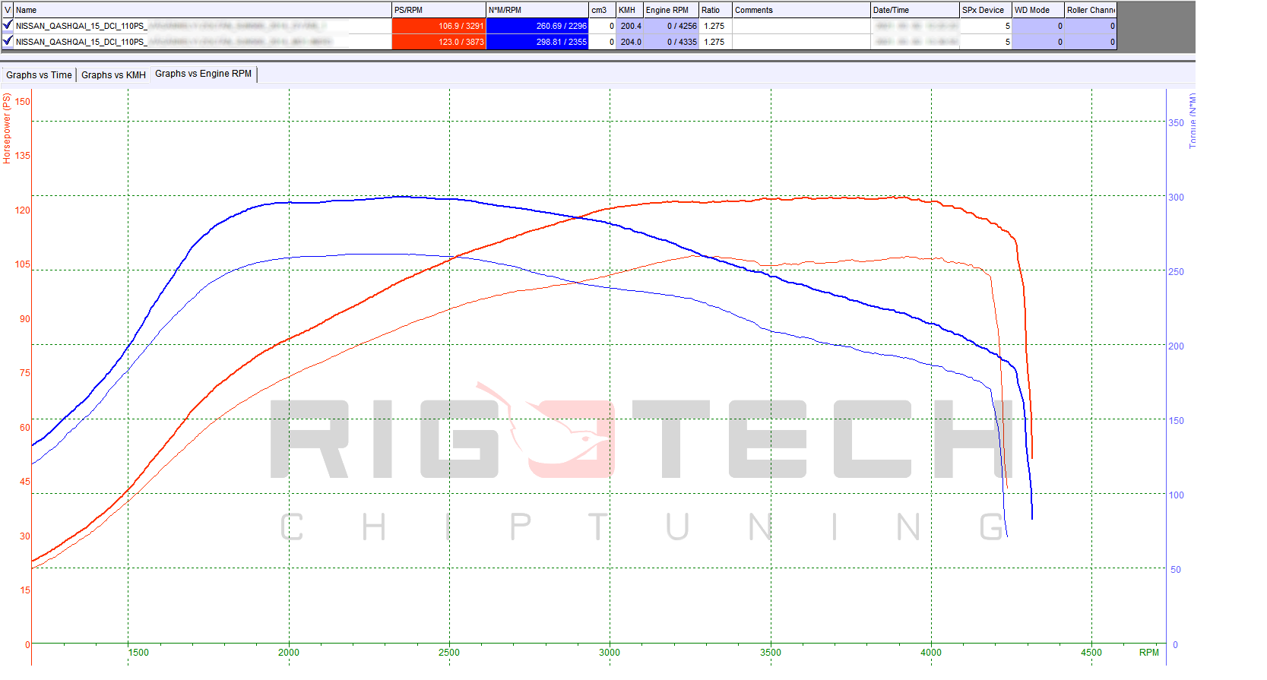Image resolution: width=1267 pixels, height=680 pixels.
Task: Click the Ratio column header
Action: tap(715, 10)
